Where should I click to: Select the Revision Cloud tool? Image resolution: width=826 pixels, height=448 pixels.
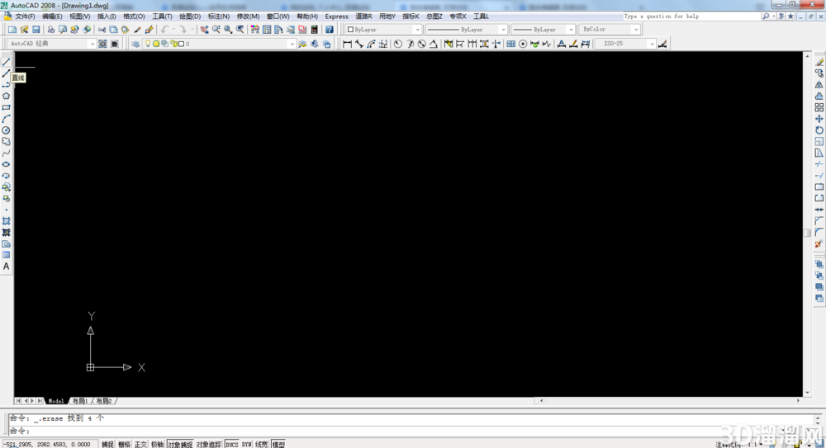pos(7,142)
